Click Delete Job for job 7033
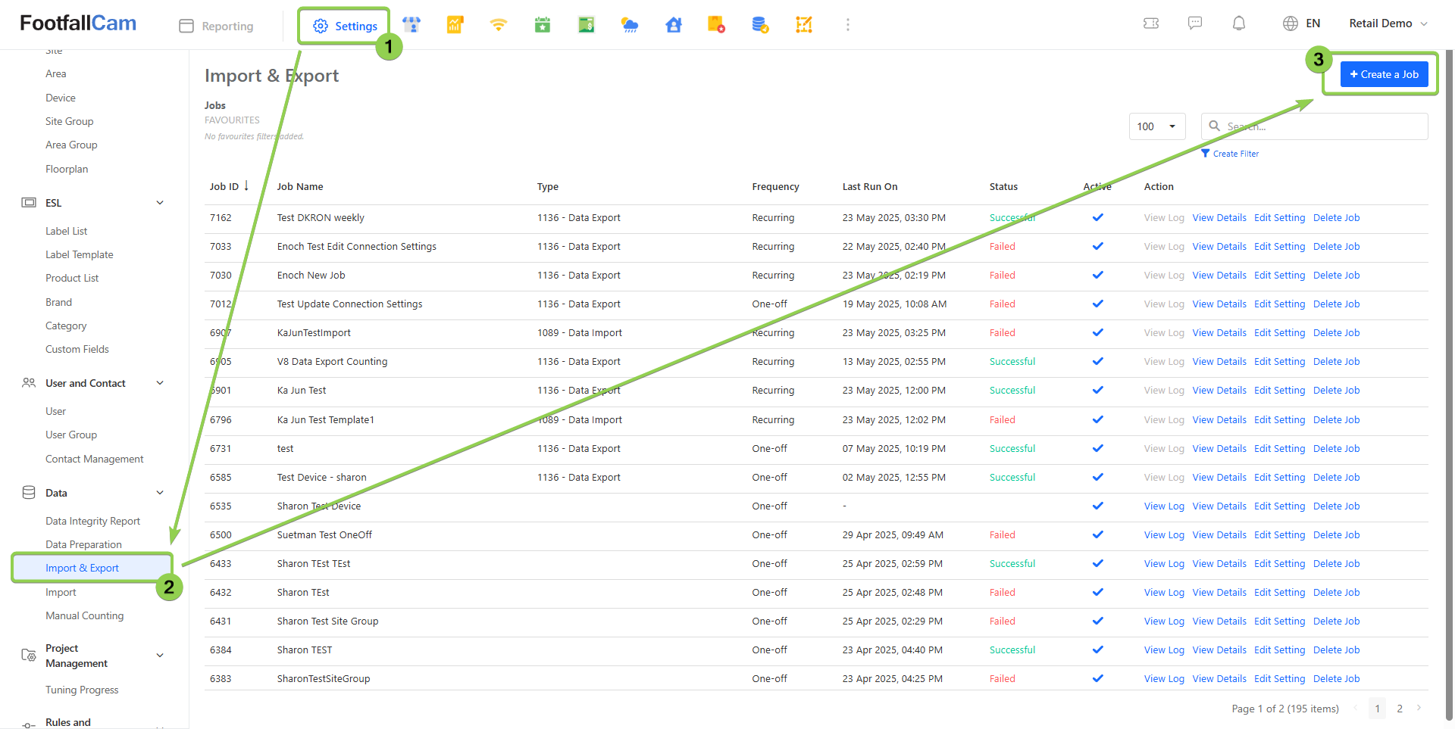Viewport: 1455px width, 729px height. [1336, 246]
